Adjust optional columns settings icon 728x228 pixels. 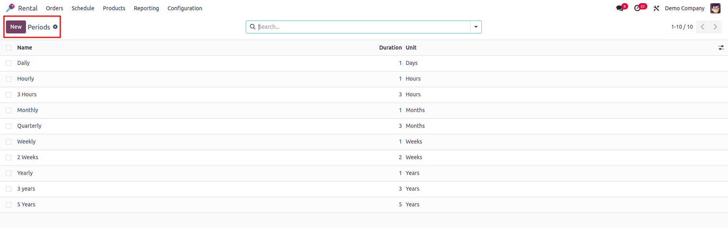[721, 48]
